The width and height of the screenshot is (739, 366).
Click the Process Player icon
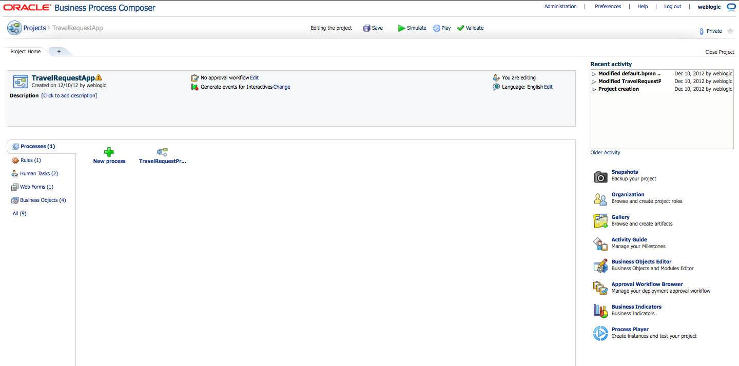point(601,333)
